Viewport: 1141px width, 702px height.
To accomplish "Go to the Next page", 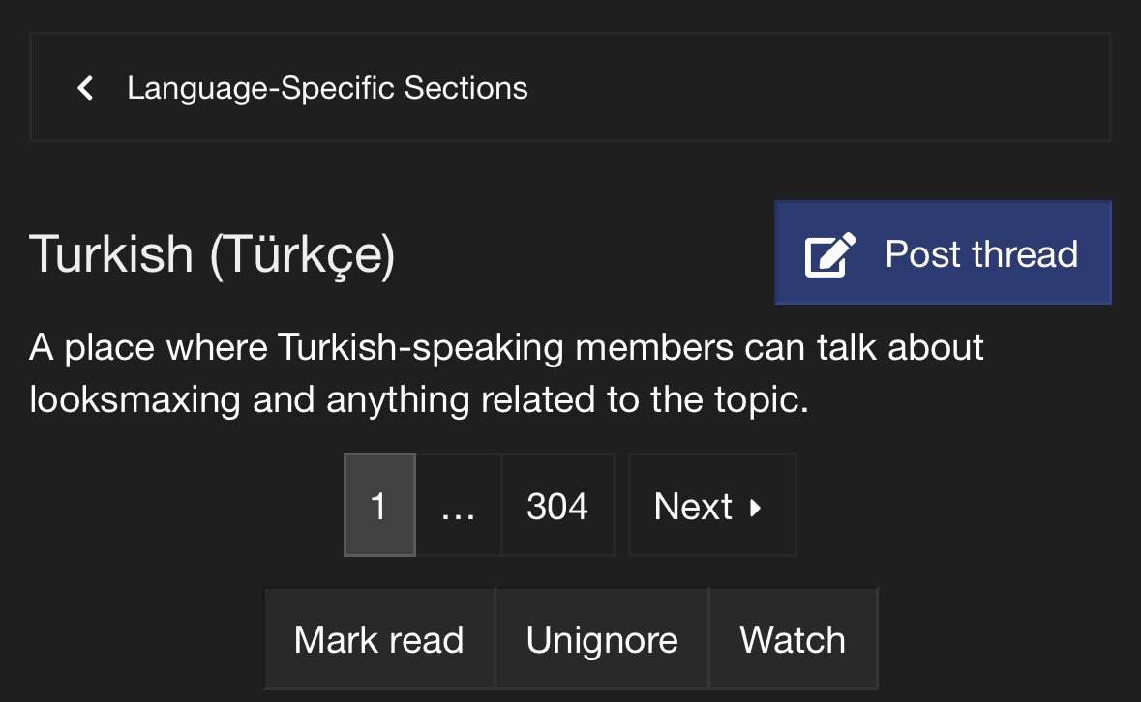I will pos(712,505).
